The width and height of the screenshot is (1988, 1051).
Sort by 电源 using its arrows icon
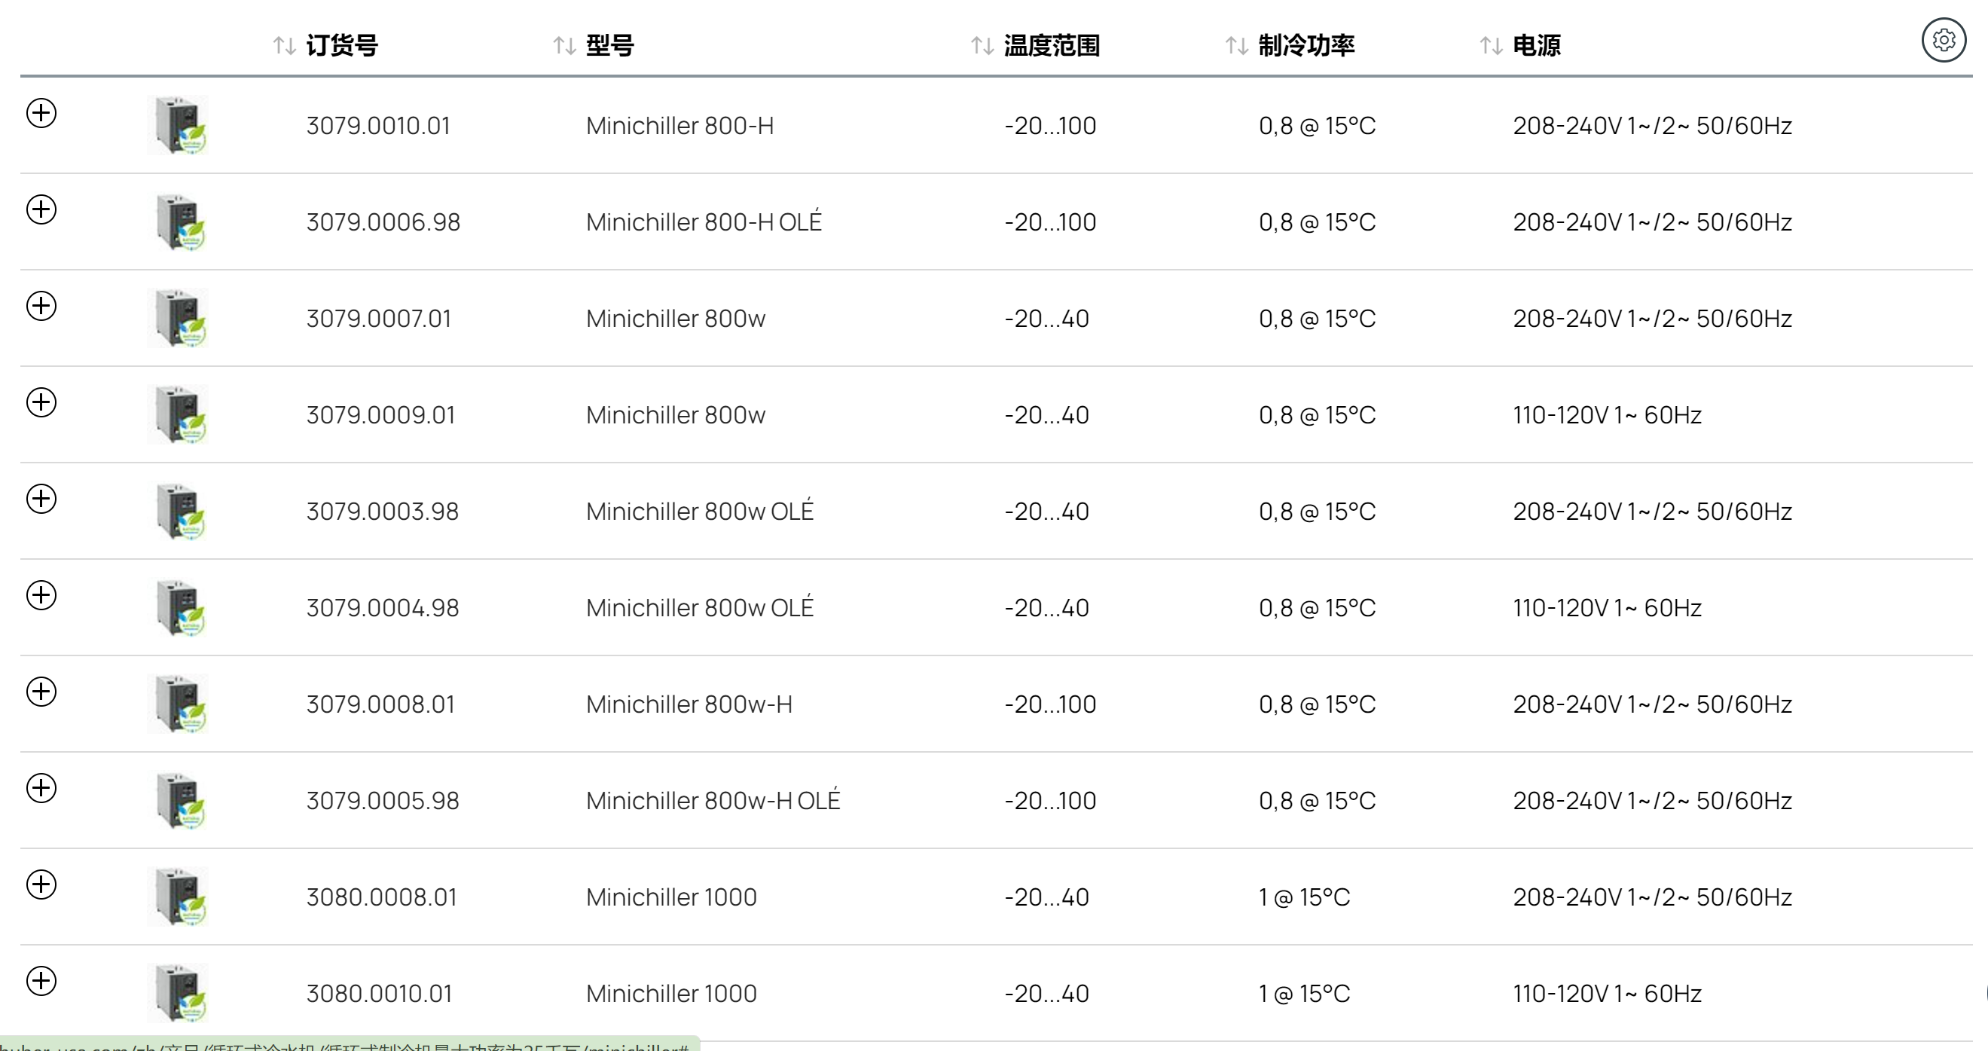(x=1492, y=45)
